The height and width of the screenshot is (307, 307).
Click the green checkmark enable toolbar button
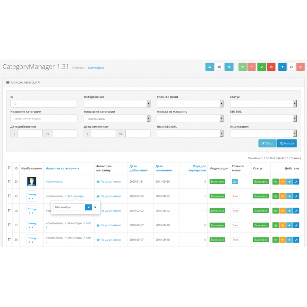pos(262,67)
